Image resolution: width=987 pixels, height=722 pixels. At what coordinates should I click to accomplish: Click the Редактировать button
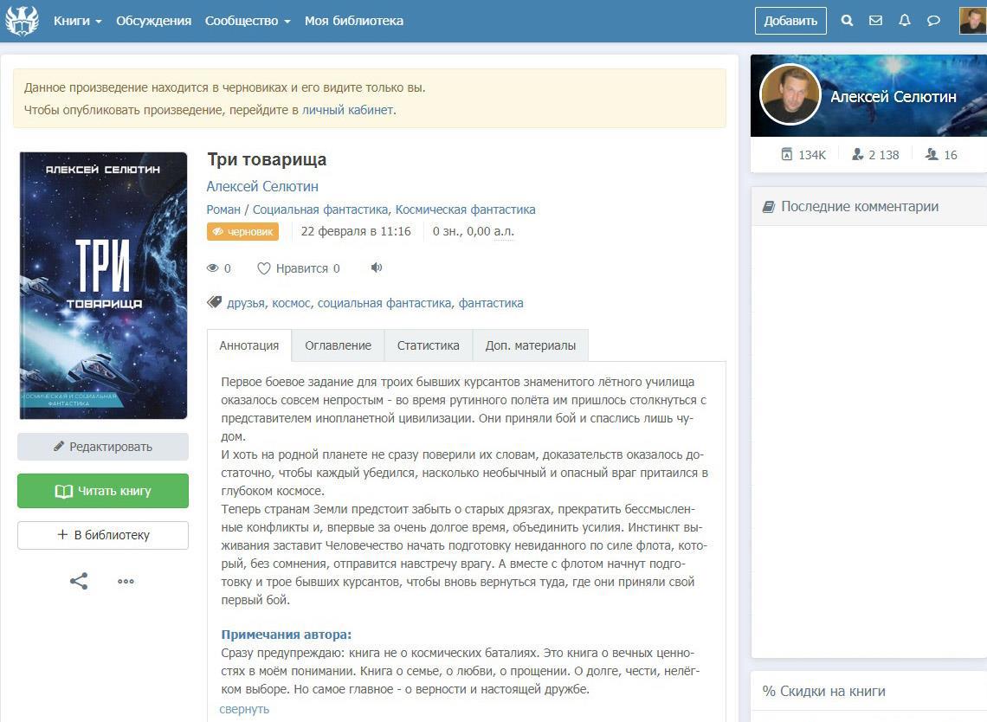(x=103, y=447)
